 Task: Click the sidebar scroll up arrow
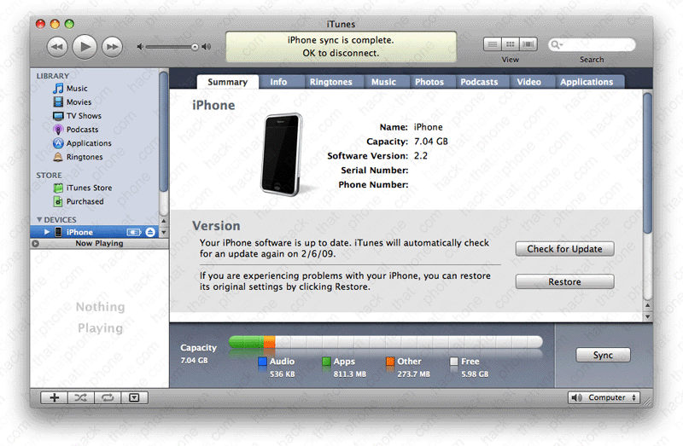tap(164, 221)
